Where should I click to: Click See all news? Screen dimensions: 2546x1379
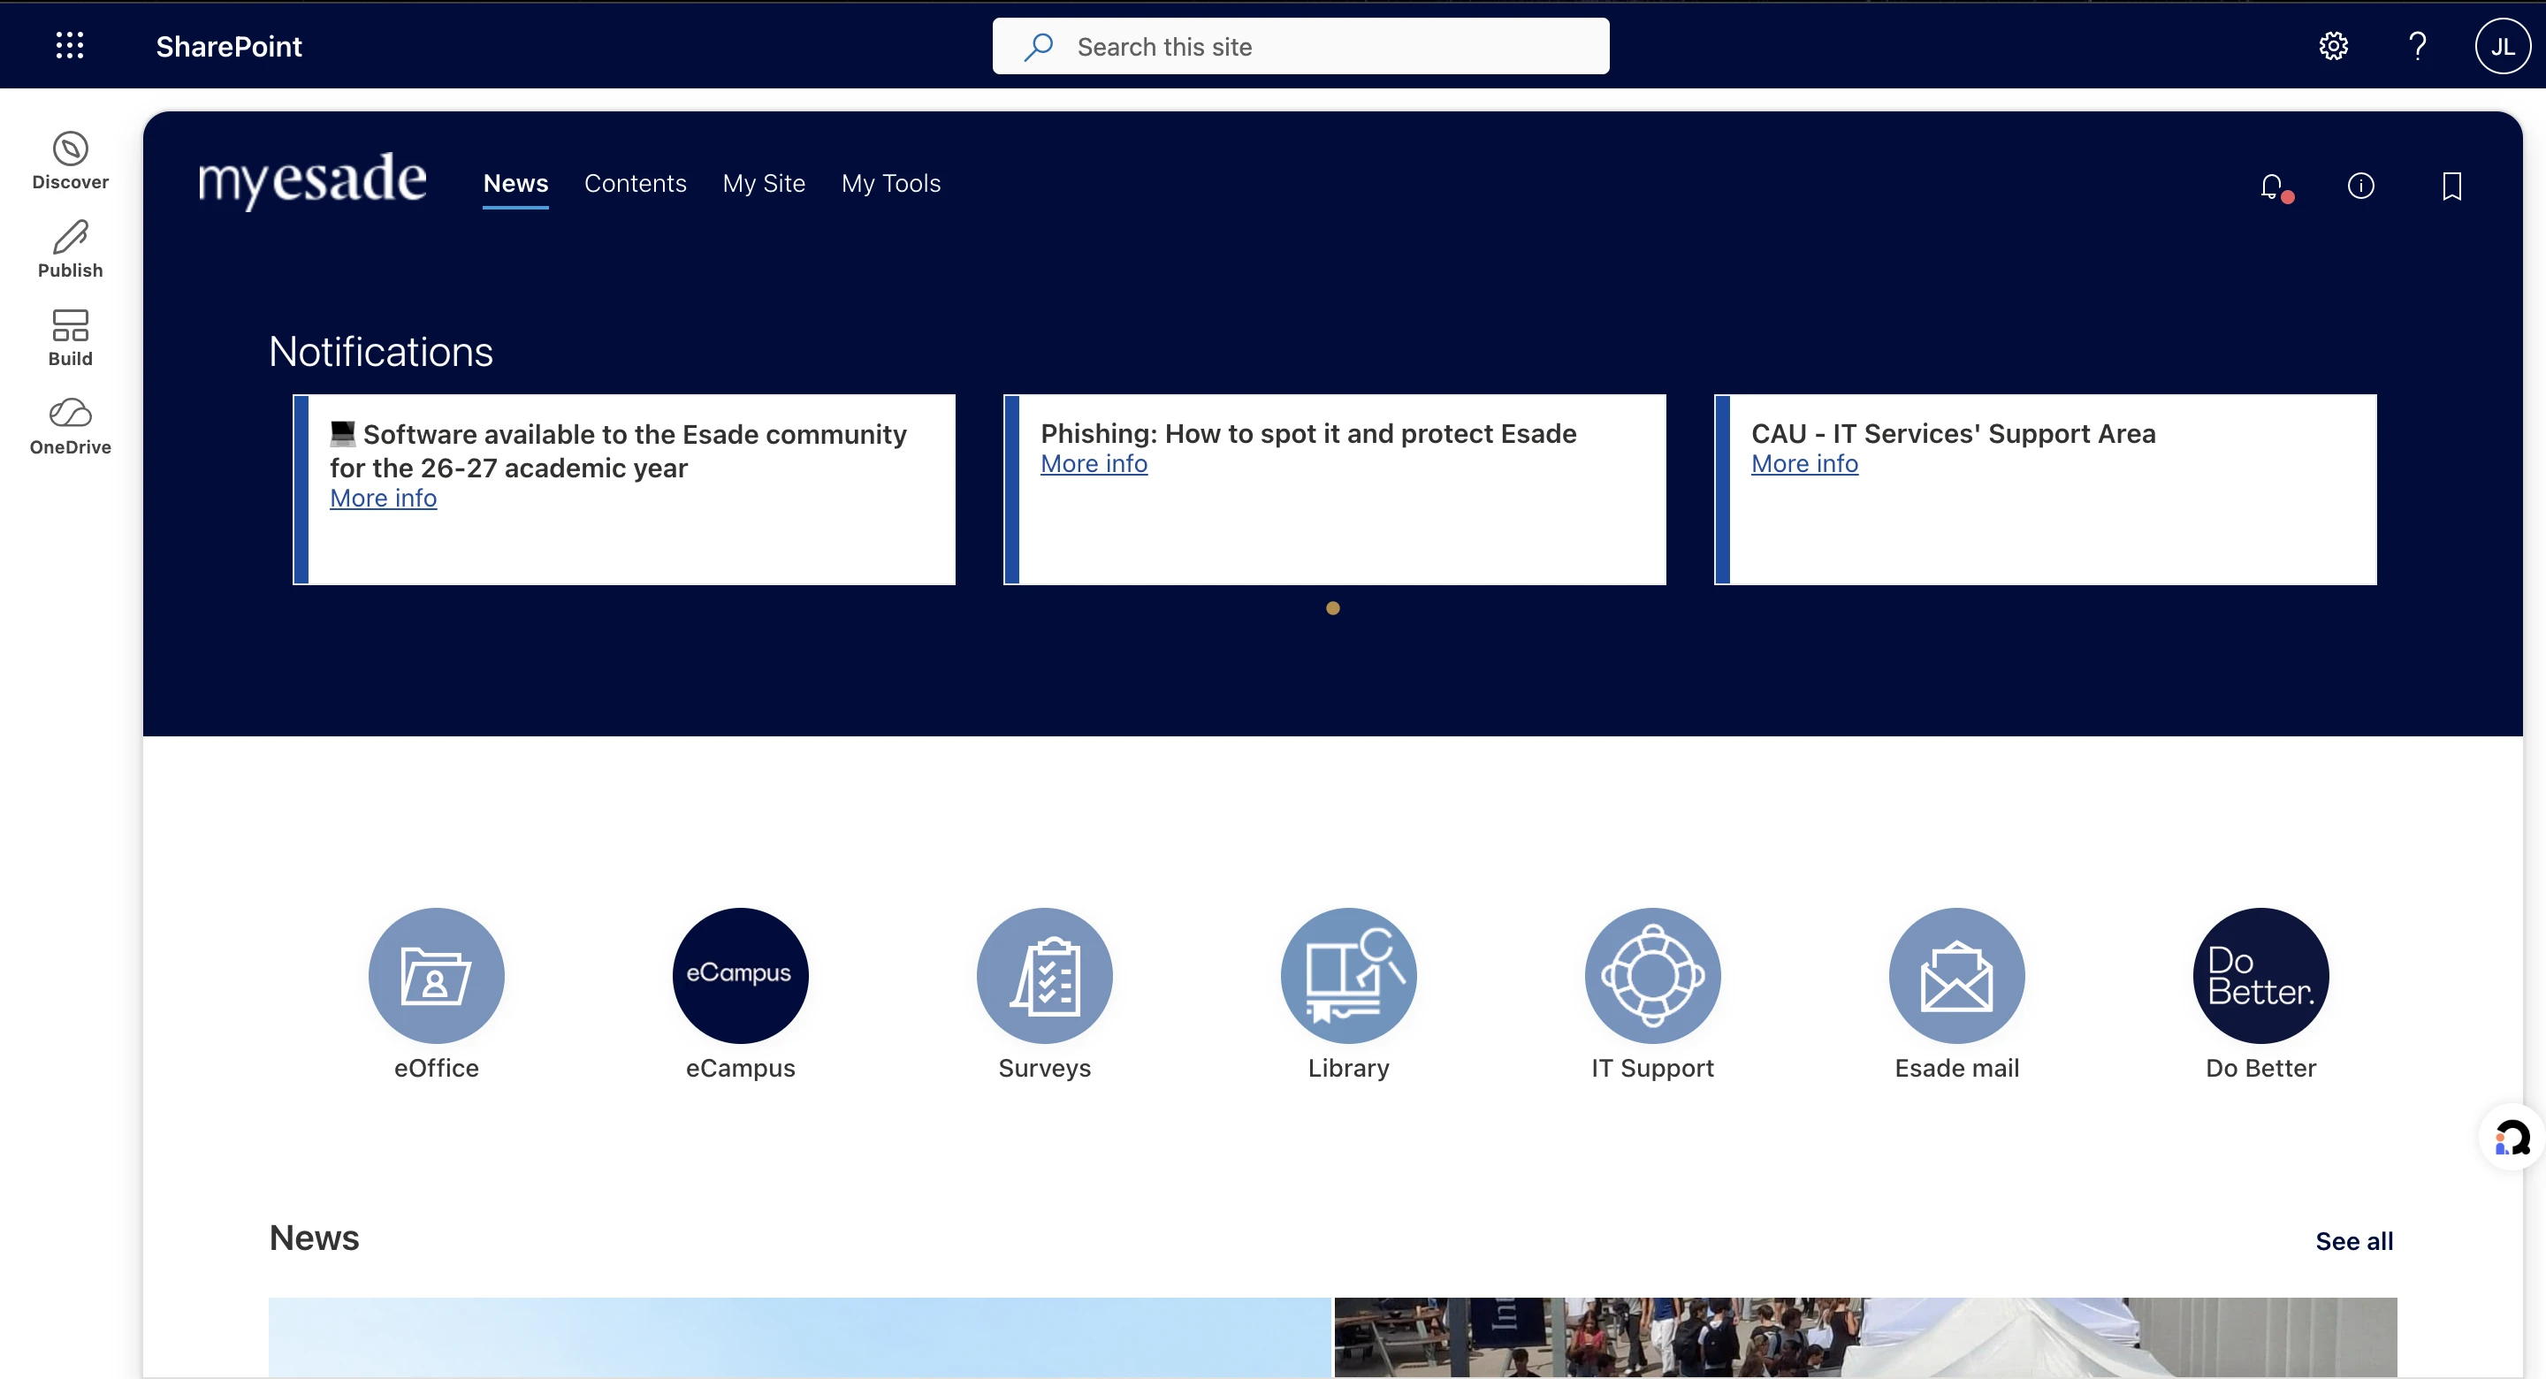(2353, 1242)
